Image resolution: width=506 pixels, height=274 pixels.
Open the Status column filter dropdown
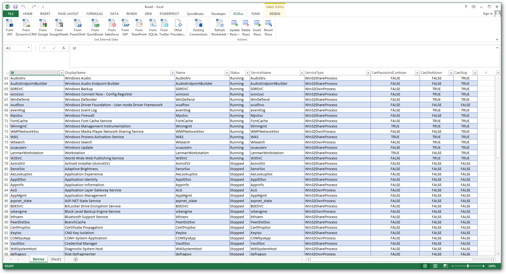click(x=247, y=73)
